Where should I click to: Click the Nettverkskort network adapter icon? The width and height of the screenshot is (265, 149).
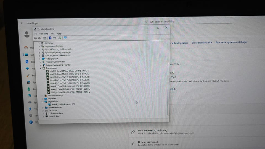pos(43,59)
